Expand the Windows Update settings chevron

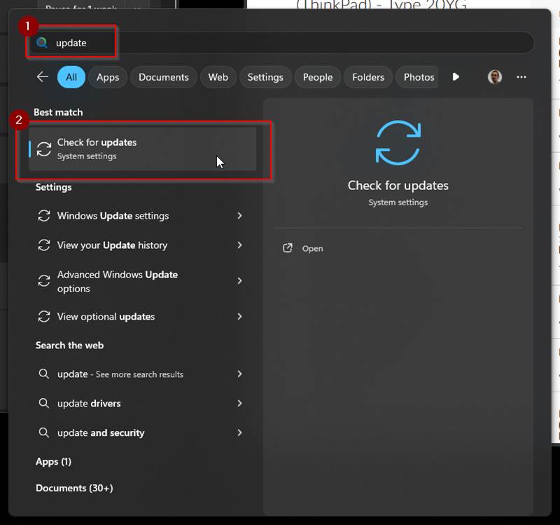coord(239,216)
